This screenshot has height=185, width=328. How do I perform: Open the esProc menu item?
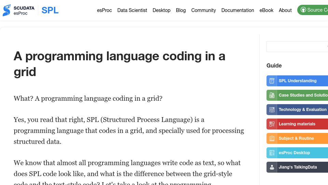105,10
